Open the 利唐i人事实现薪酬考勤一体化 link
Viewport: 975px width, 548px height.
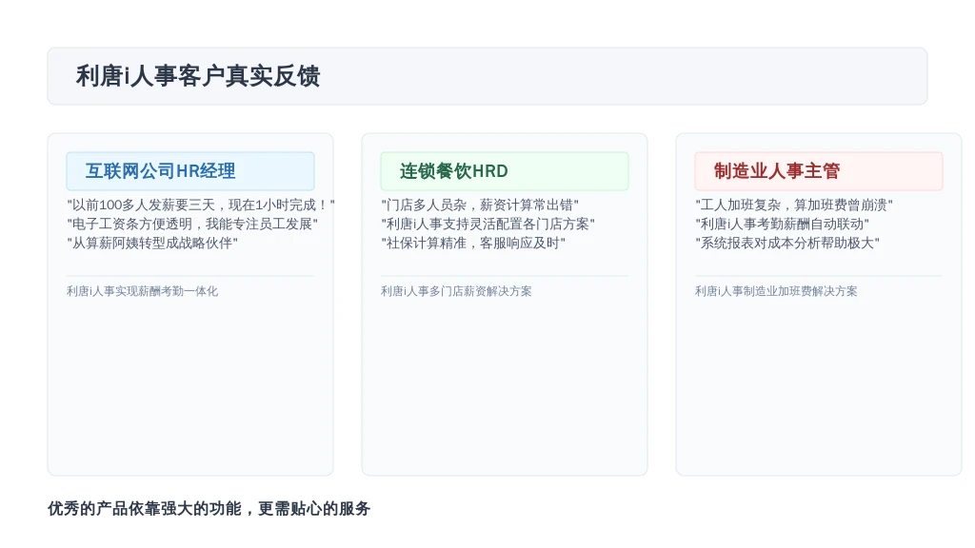143,291
